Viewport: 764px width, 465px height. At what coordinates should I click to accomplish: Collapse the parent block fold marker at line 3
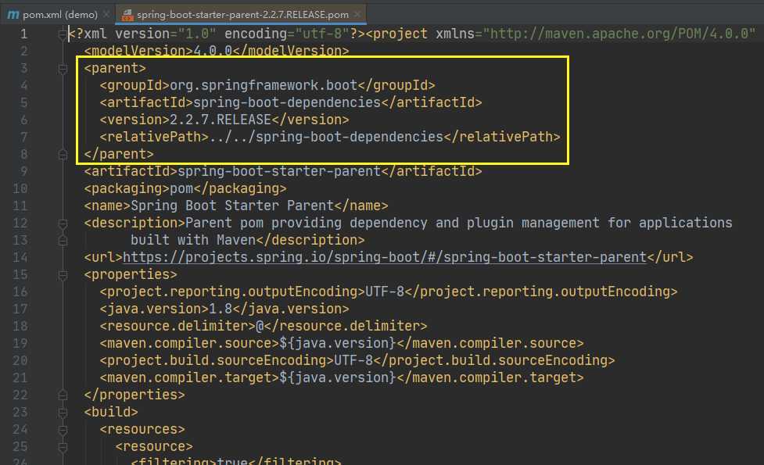(63, 69)
